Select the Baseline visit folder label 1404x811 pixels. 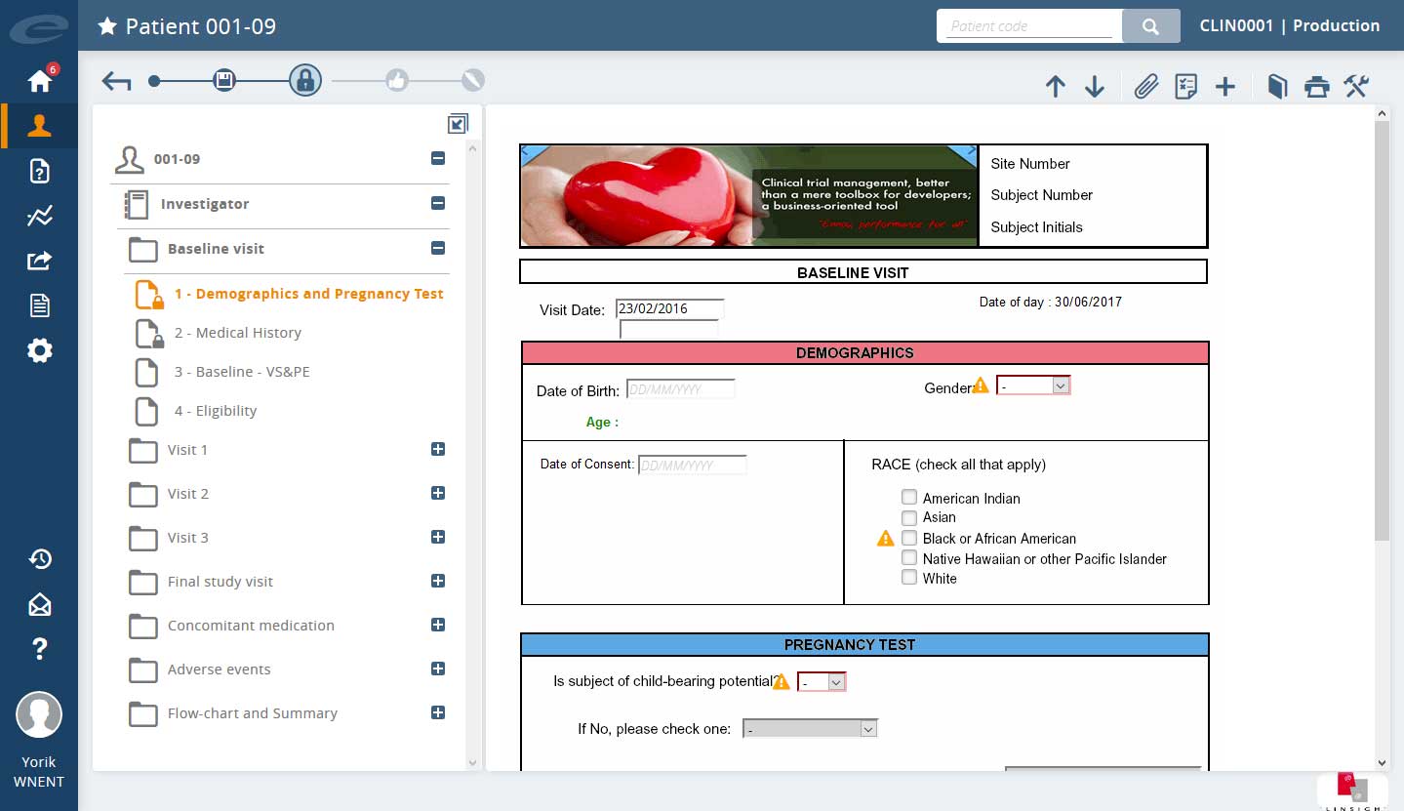[x=216, y=249]
